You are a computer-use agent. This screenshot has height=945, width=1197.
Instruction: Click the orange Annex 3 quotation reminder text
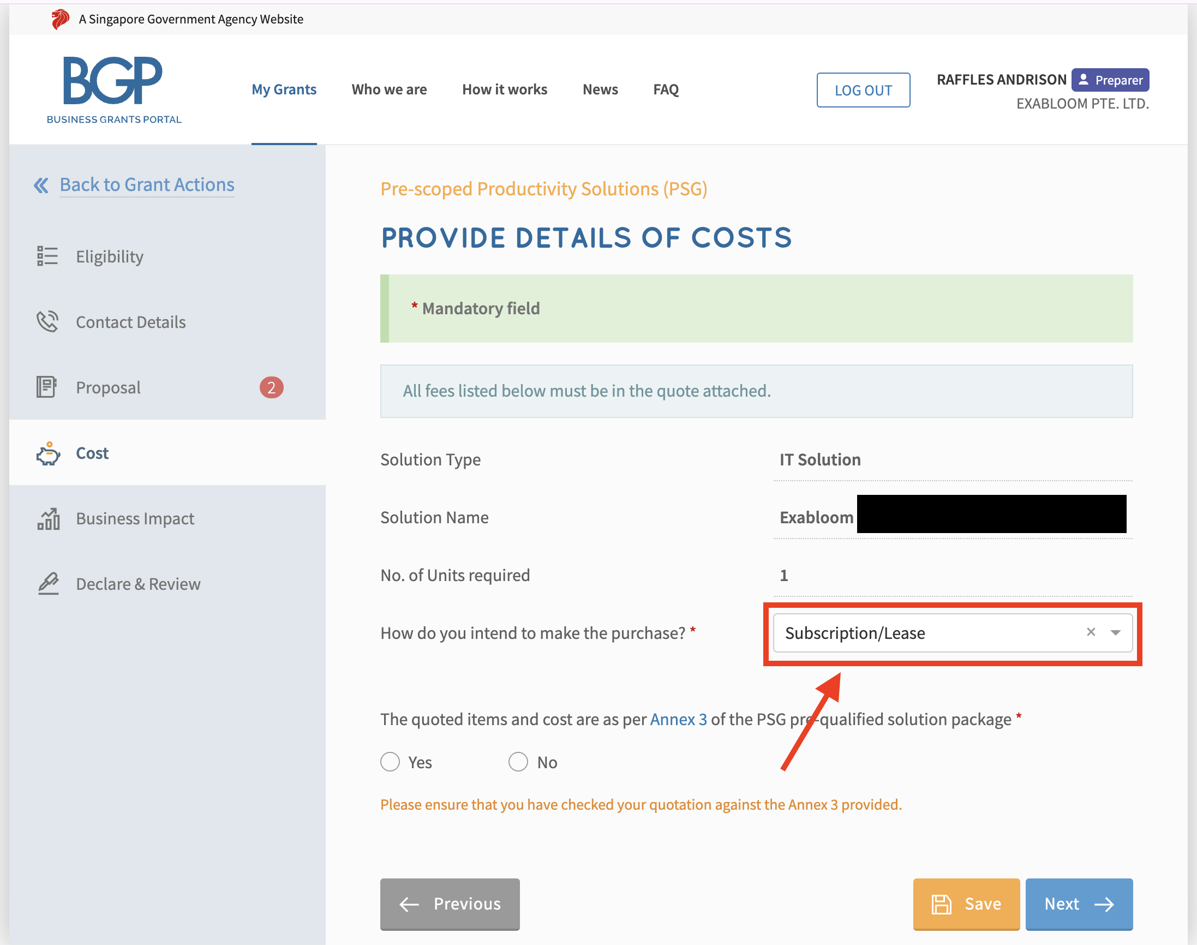click(x=641, y=804)
